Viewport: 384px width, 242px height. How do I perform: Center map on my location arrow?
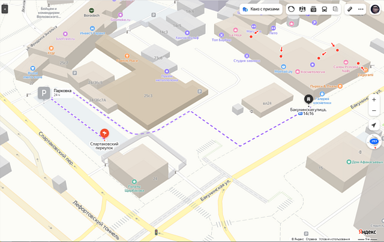pos(374,125)
